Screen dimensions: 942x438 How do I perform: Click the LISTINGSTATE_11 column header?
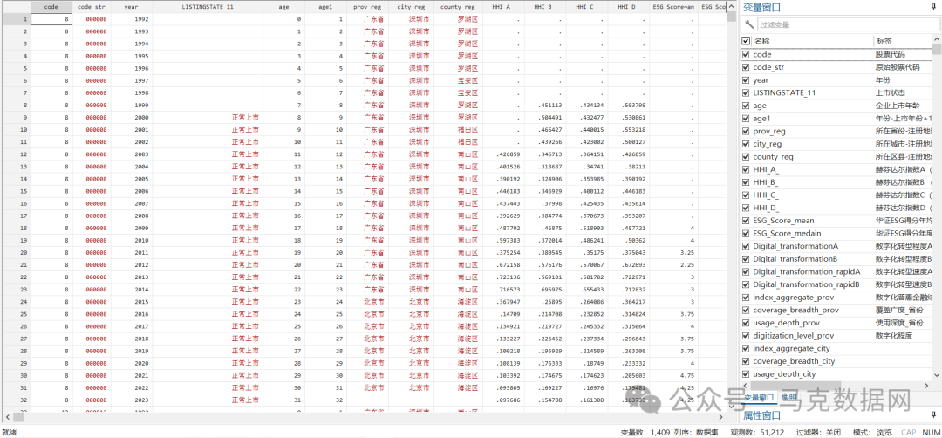point(208,7)
